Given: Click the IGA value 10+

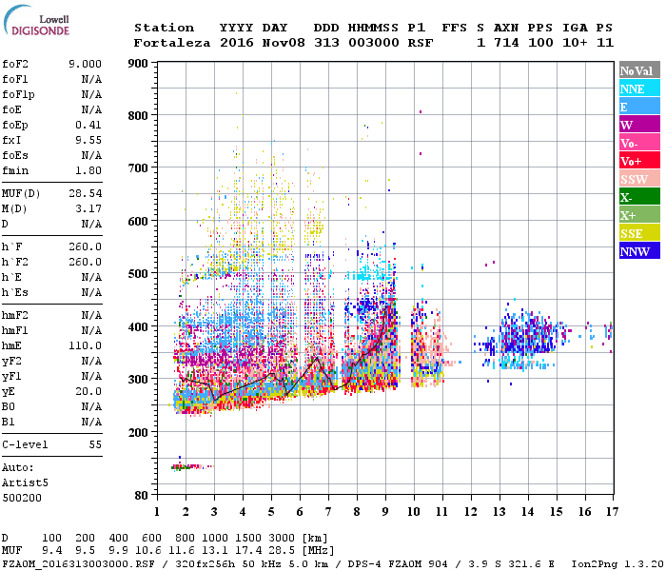Looking at the screenshot, I should click(575, 43).
